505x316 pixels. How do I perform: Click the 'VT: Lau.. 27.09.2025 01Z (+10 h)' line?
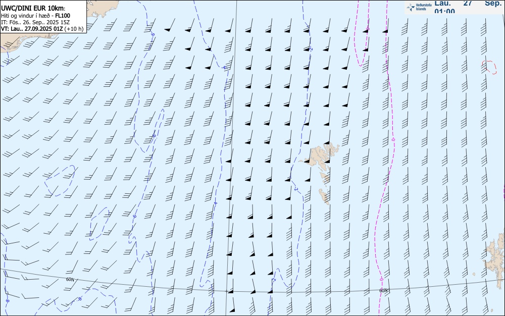coord(42,29)
